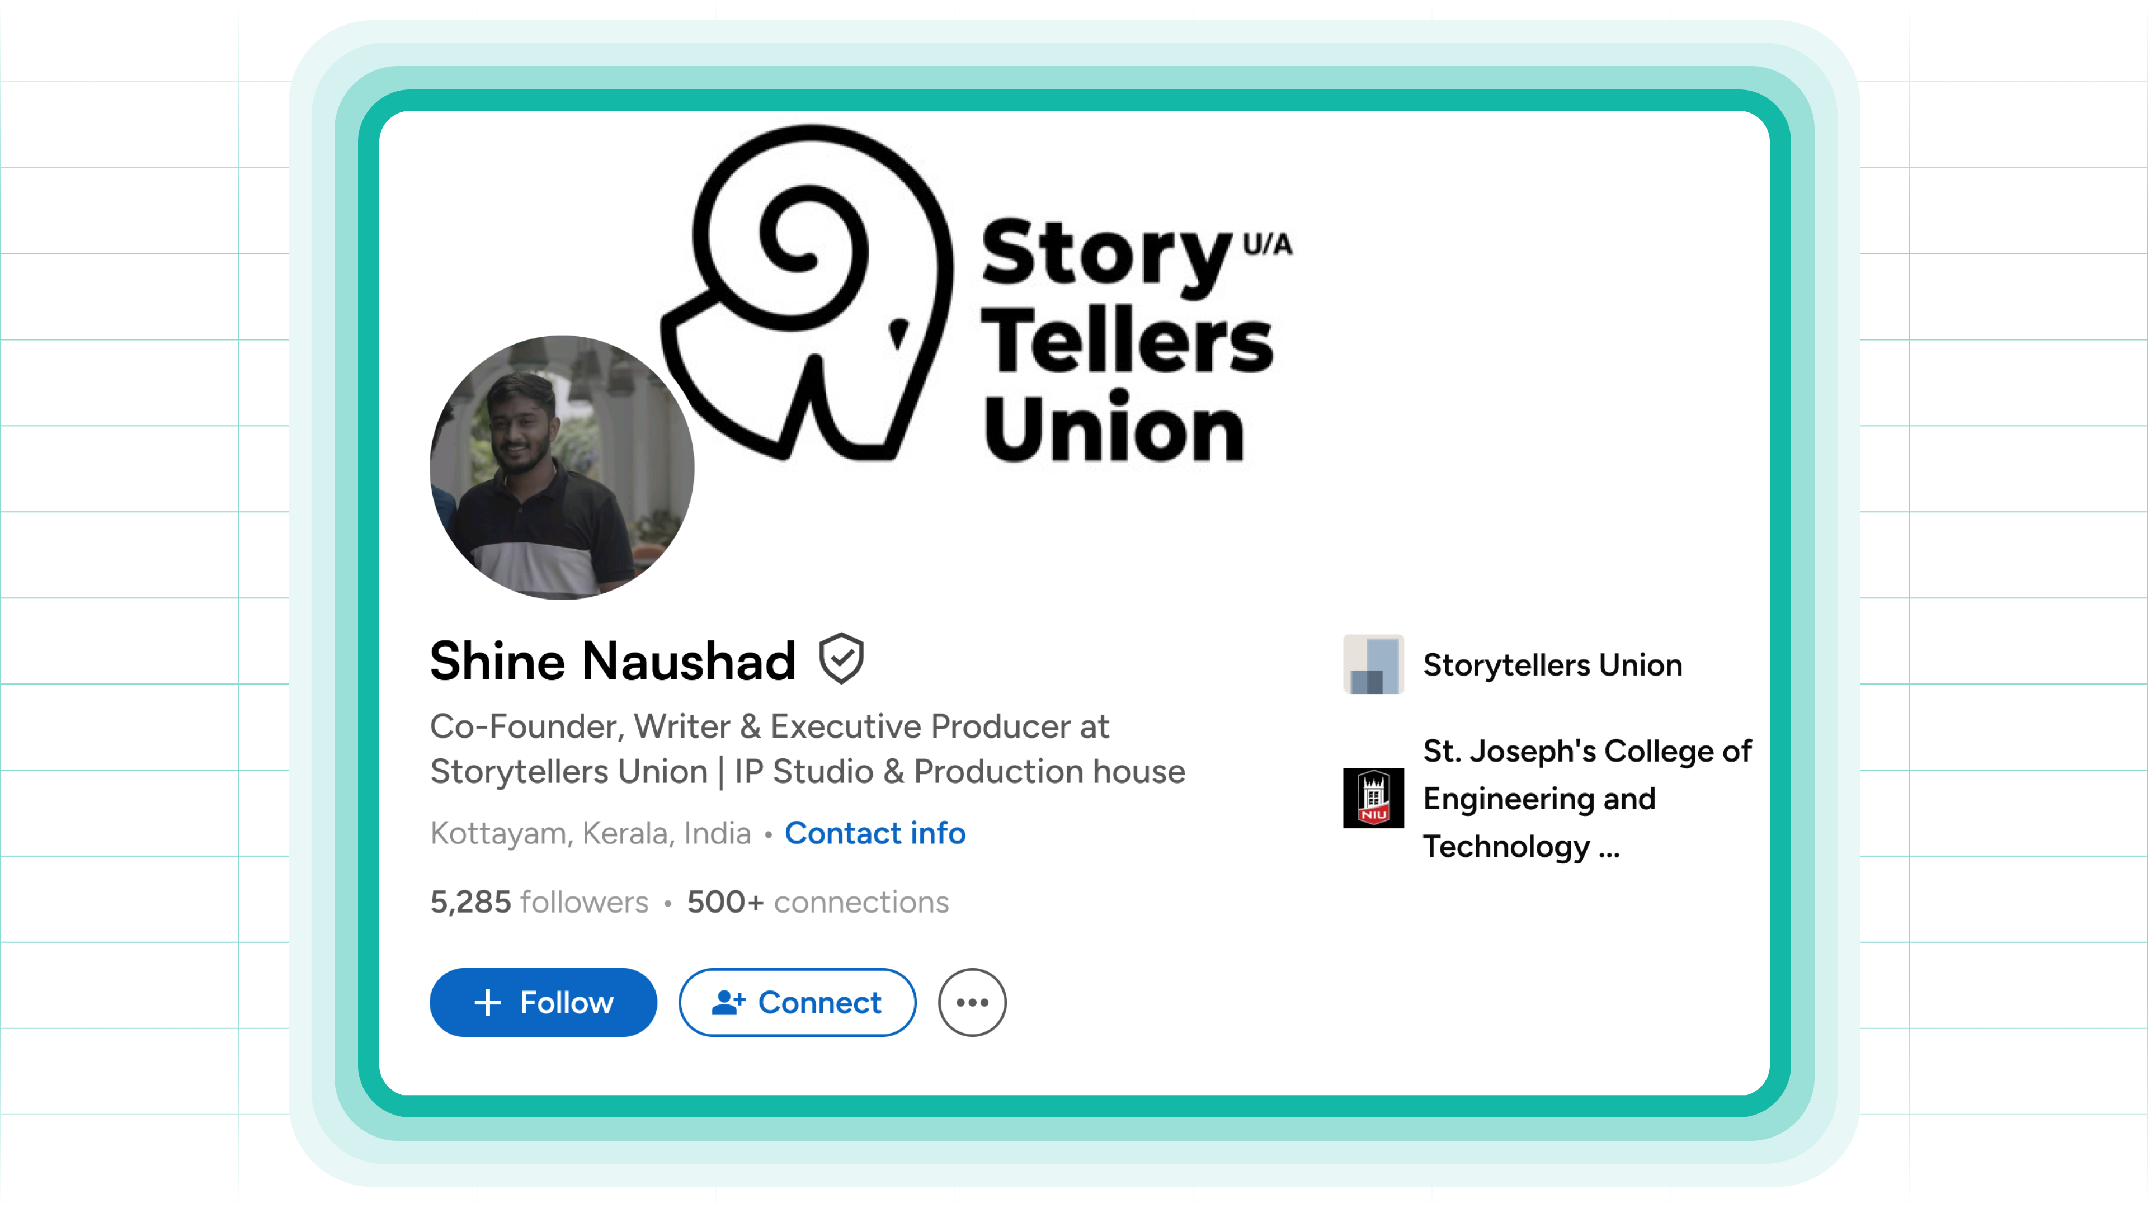Click the Connect button

point(797,1002)
